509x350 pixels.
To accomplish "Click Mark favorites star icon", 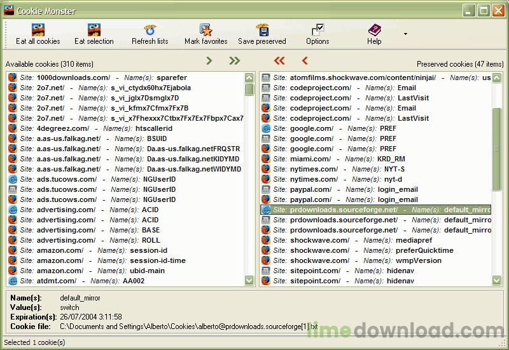I will pos(206,30).
